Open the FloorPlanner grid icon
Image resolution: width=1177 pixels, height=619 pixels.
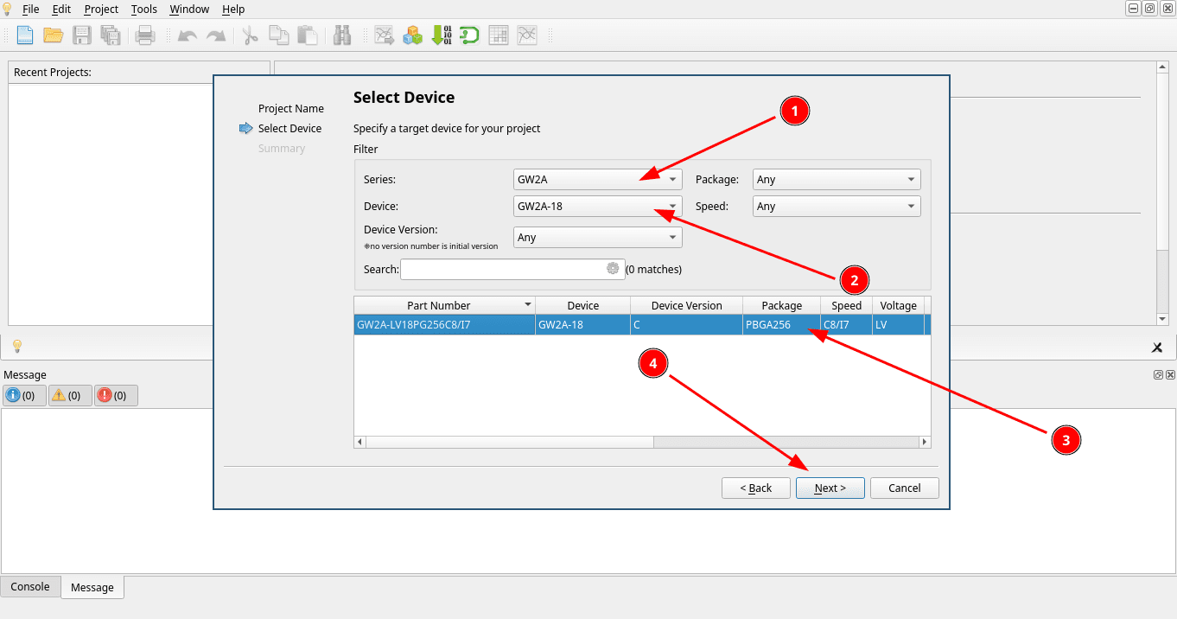pos(499,35)
